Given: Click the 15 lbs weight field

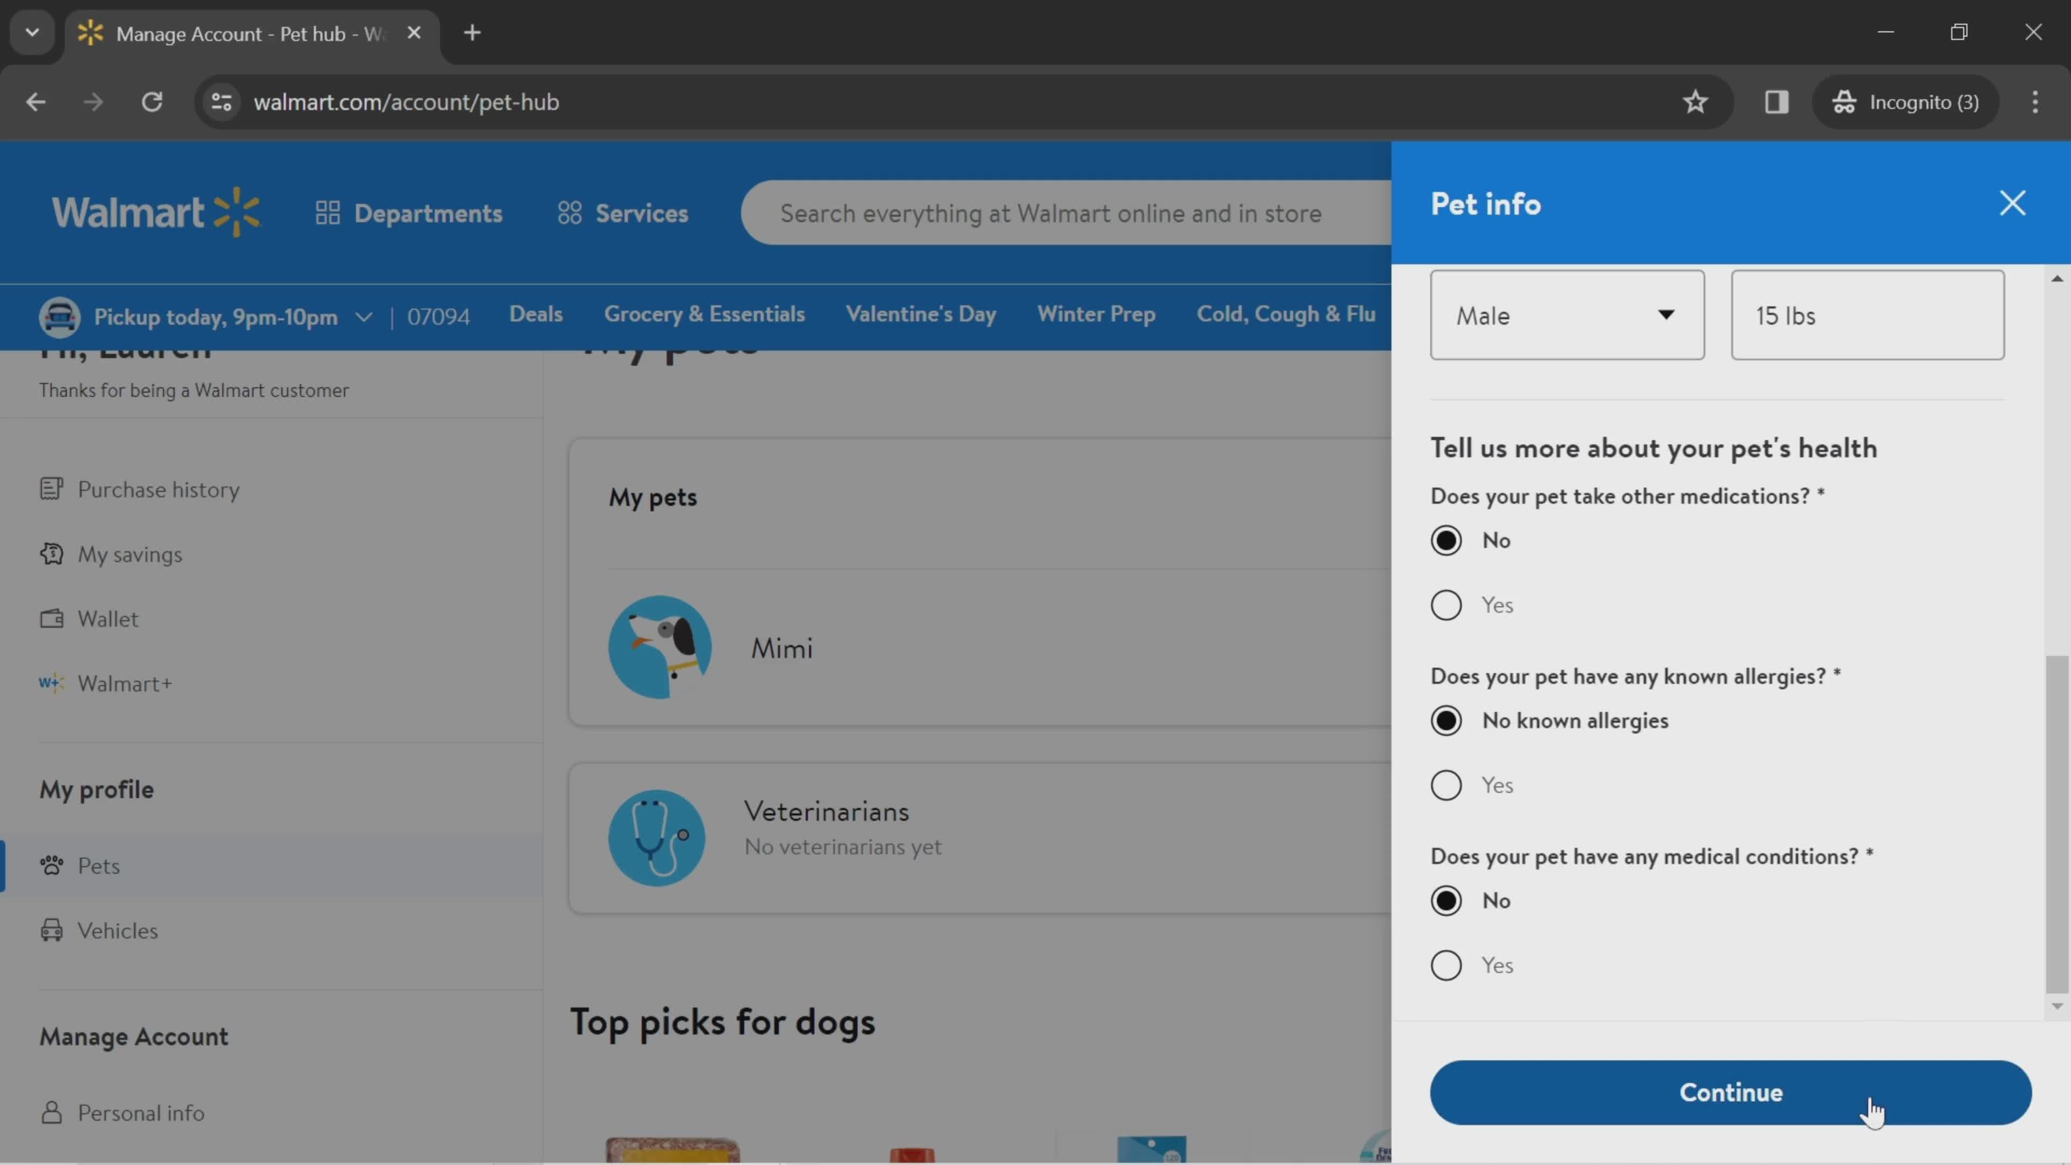Looking at the screenshot, I should (1867, 314).
